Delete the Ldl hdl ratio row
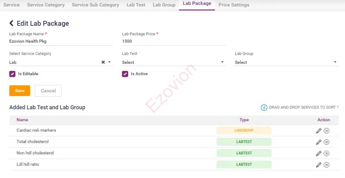Screen dimensions: 345x178 pos(326,165)
